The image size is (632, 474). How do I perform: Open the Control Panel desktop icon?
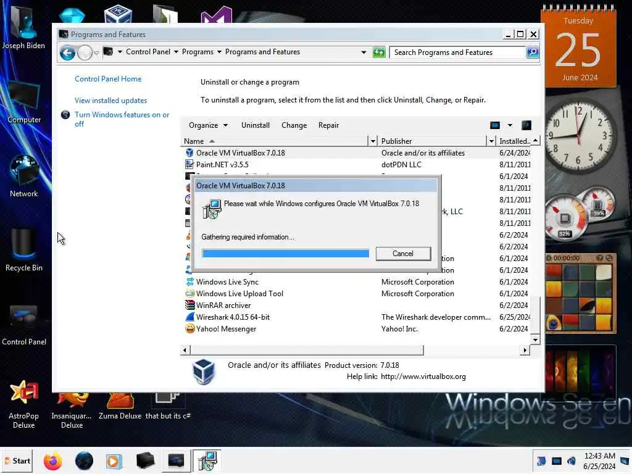[24, 325]
